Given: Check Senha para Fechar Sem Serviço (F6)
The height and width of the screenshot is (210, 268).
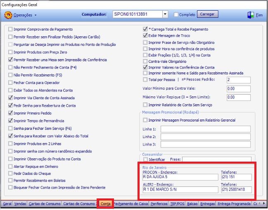Looking at the screenshot, I should point(10,129).
